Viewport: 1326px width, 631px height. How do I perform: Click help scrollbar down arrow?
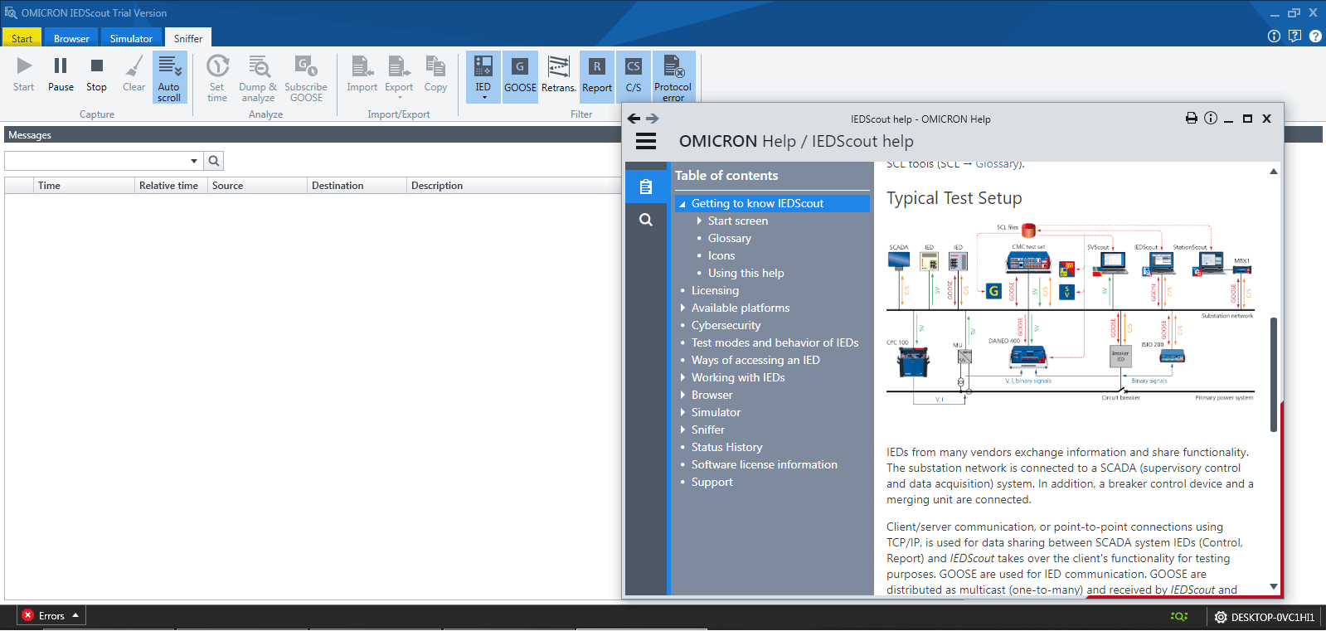coord(1274,587)
